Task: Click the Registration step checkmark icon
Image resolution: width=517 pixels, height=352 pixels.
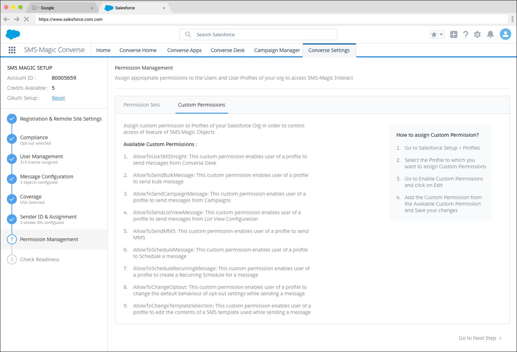Action: 12,119
